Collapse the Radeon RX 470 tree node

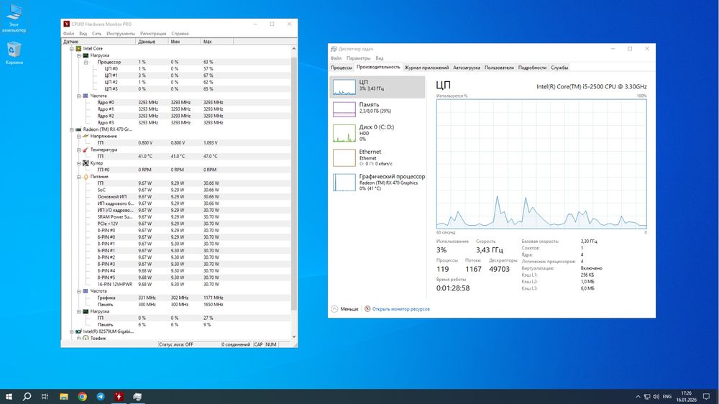pyautogui.click(x=71, y=130)
